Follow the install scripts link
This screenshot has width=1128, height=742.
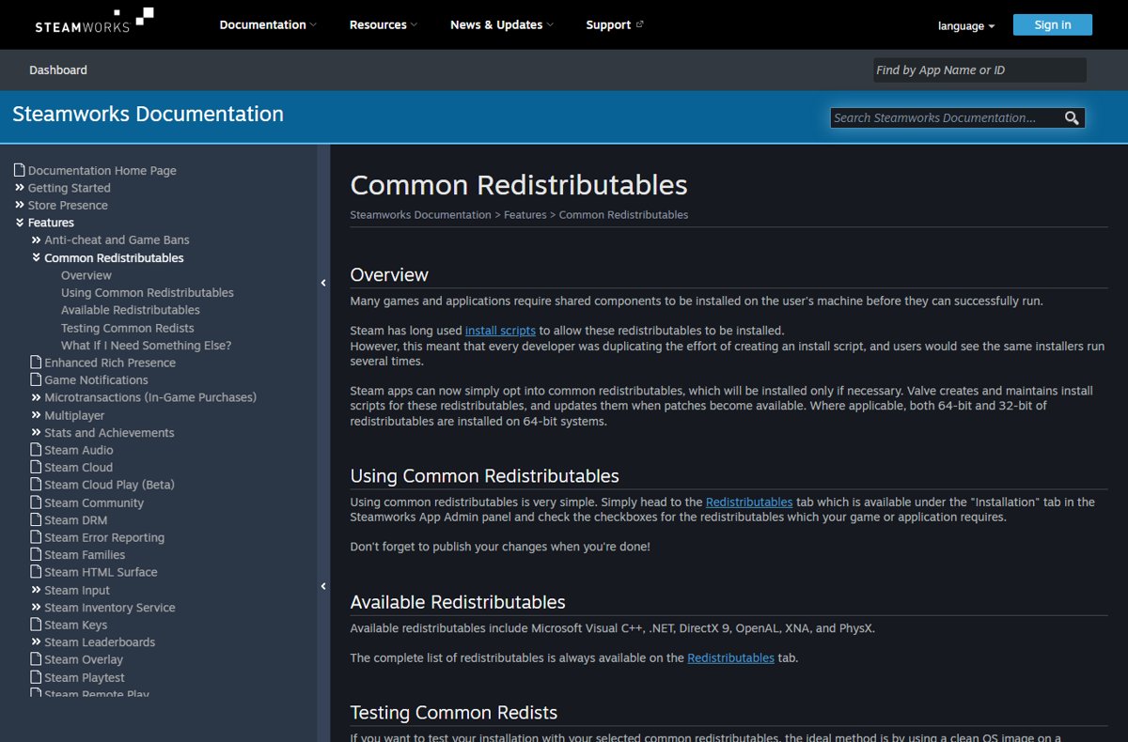click(x=500, y=331)
